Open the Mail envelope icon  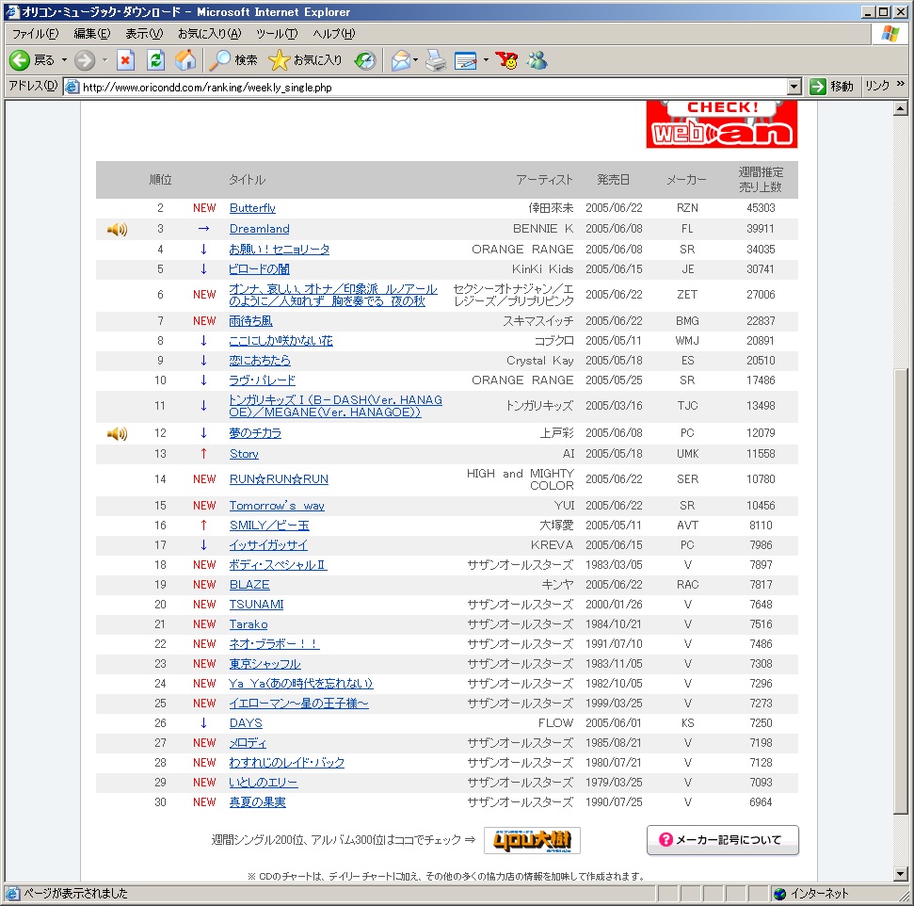point(400,60)
